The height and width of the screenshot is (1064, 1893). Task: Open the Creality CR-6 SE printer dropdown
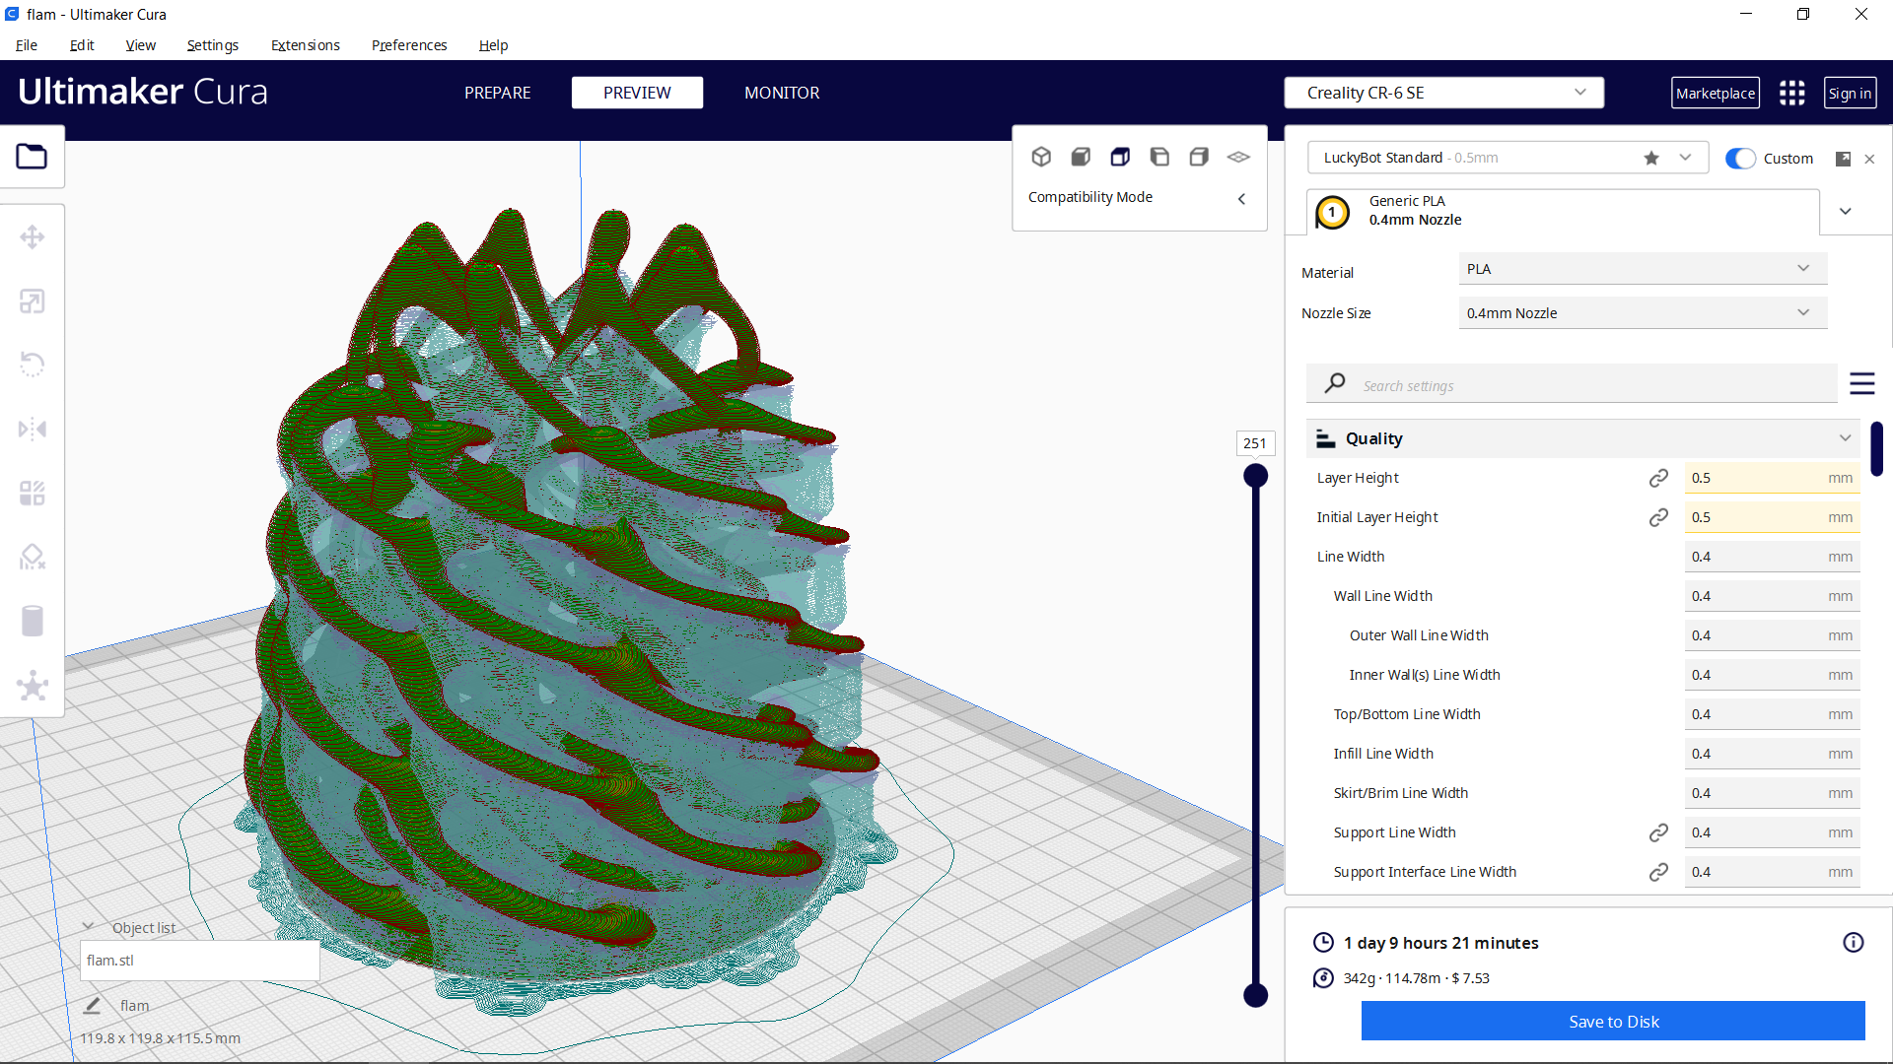[x=1442, y=92]
